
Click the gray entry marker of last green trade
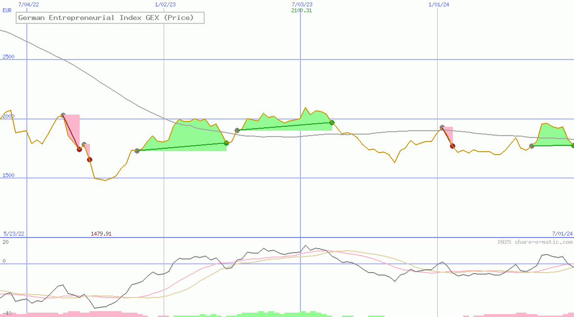click(532, 146)
